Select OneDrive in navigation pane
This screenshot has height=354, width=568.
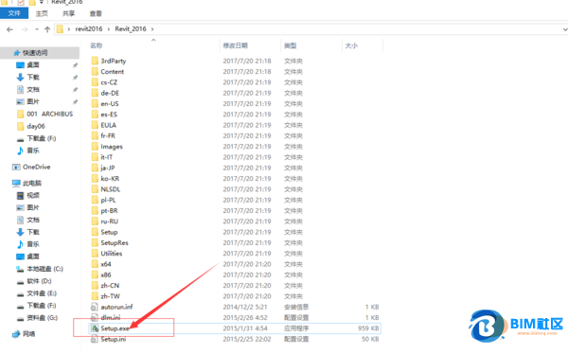pyautogui.click(x=36, y=167)
